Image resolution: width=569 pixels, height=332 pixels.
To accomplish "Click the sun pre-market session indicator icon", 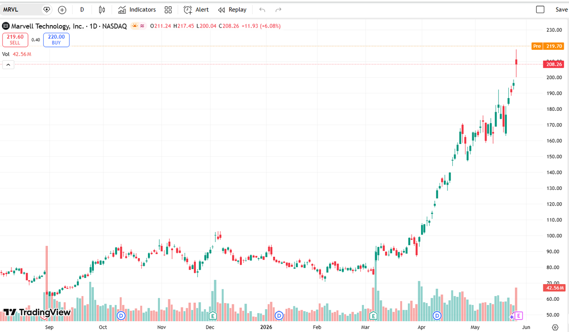I will pos(135,26).
